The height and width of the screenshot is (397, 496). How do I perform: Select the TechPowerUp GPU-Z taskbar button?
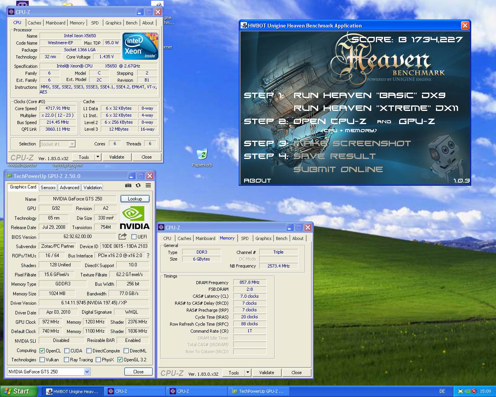pos(259,391)
